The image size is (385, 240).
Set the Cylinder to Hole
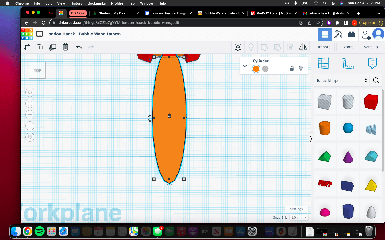[265, 69]
